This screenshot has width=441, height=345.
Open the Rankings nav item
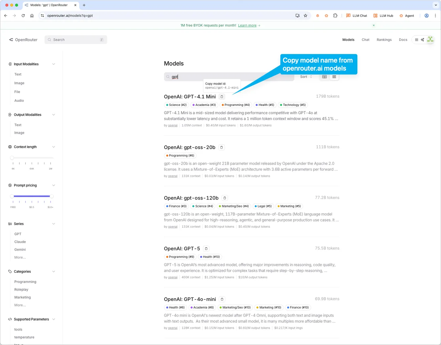click(x=384, y=40)
